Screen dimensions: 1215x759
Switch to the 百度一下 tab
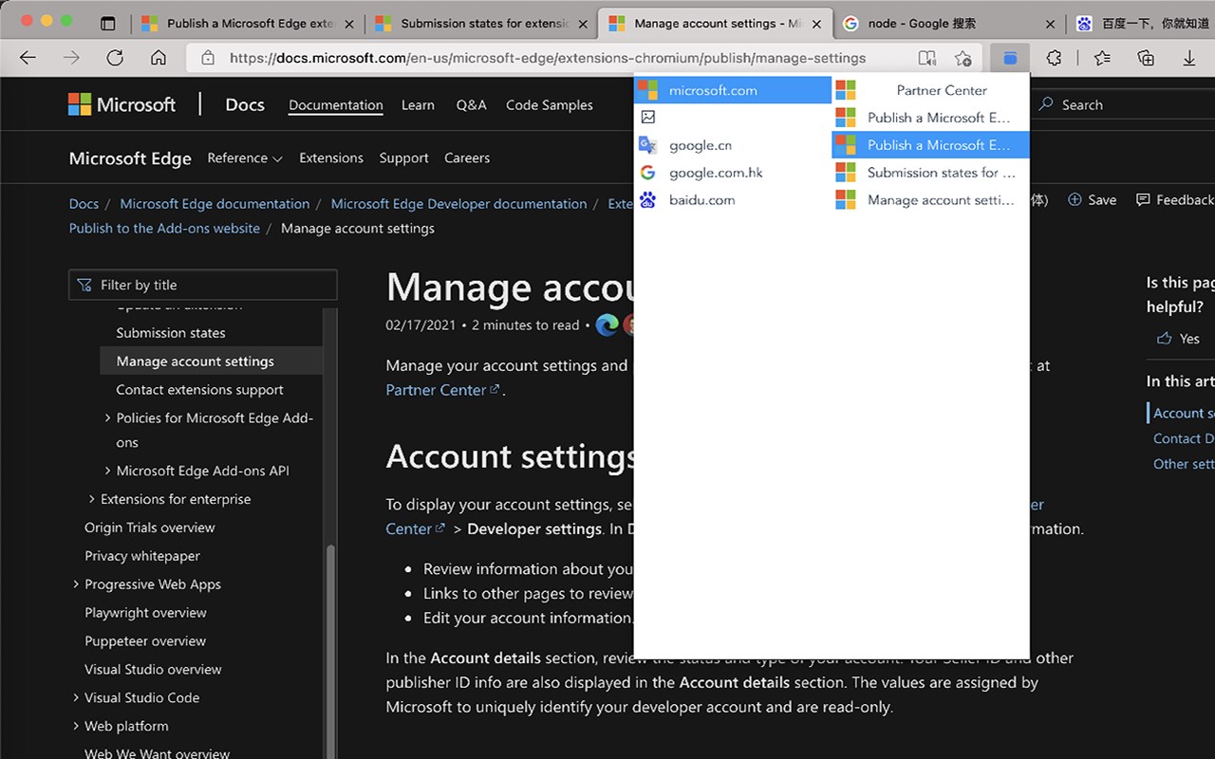tap(1142, 23)
